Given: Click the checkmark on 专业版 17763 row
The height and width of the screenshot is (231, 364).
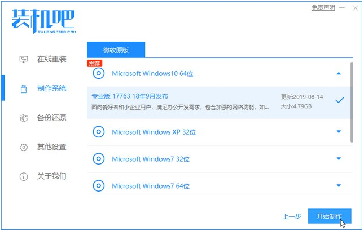Looking at the screenshot, I should point(339,100).
